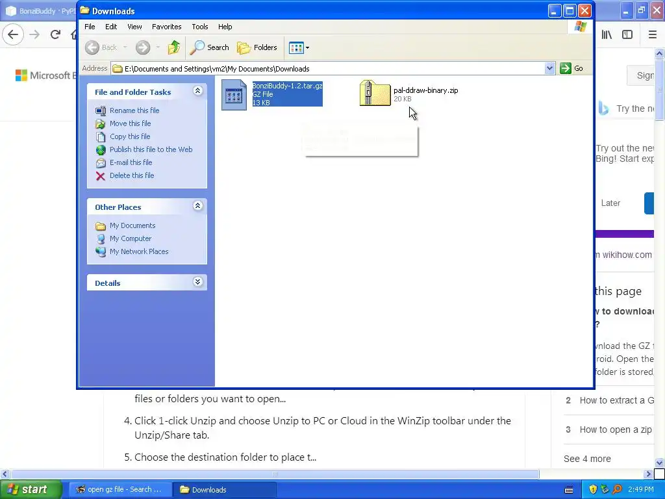Click the Forward arrow in Explorer toolbar
665x499 pixels.
point(143,47)
